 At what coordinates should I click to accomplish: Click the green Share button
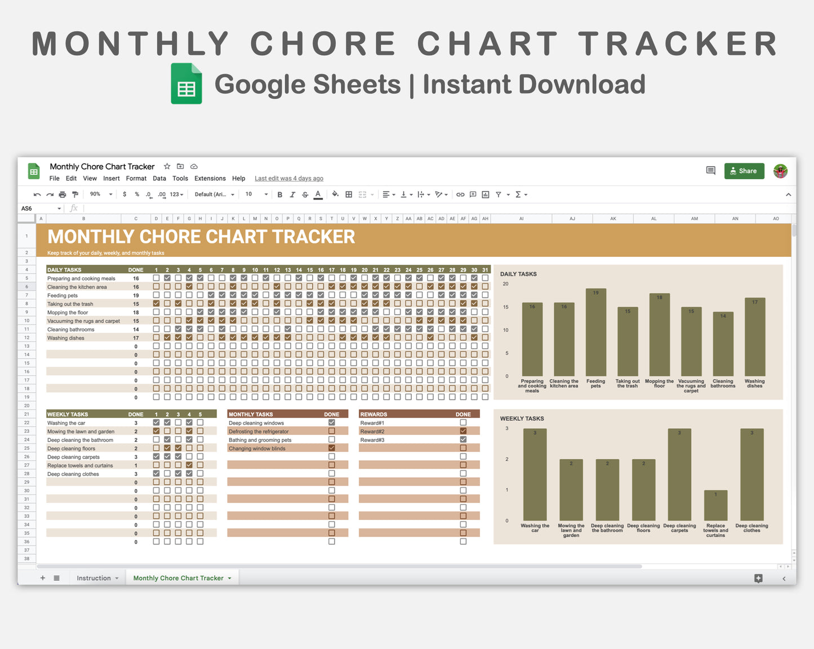(744, 171)
